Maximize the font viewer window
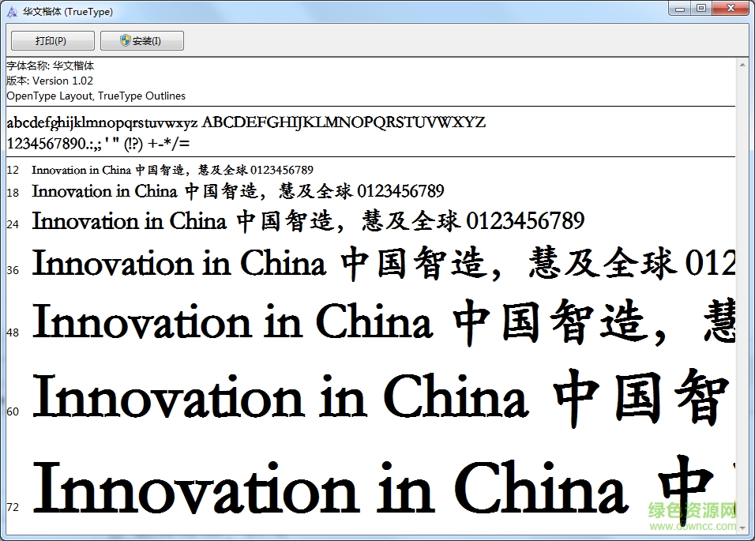The height and width of the screenshot is (541, 755). click(x=701, y=9)
